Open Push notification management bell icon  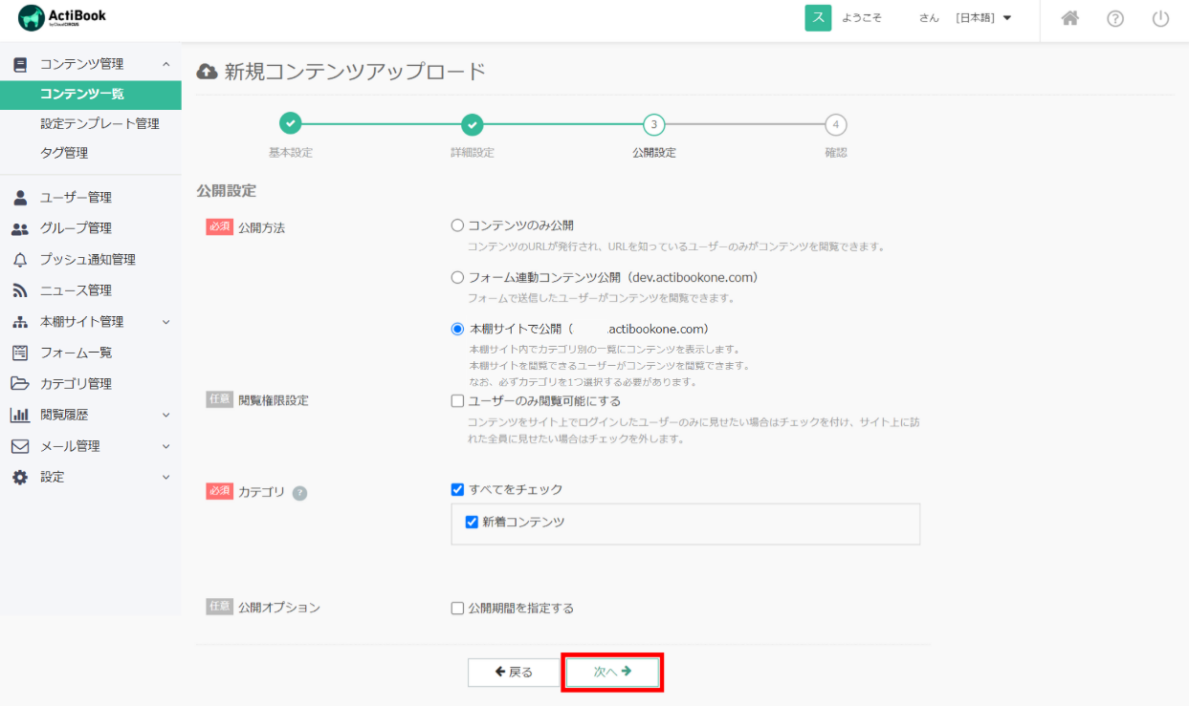[20, 260]
